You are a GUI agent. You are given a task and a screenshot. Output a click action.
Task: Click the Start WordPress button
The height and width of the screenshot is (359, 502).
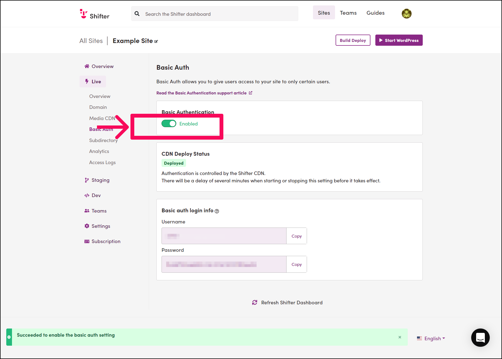[x=399, y=40]
